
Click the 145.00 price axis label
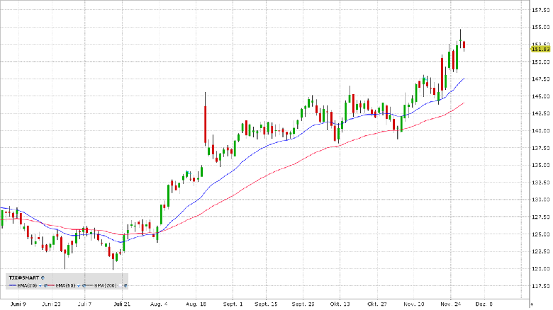[541, 96]
